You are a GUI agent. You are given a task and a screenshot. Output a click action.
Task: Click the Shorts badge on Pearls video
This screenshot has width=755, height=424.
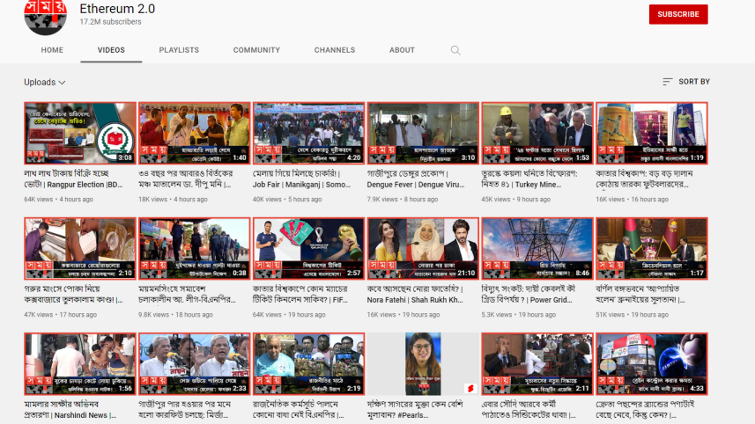click(470, 388)
